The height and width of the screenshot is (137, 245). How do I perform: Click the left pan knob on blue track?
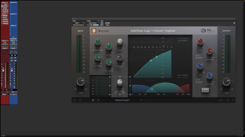[12, 52]
